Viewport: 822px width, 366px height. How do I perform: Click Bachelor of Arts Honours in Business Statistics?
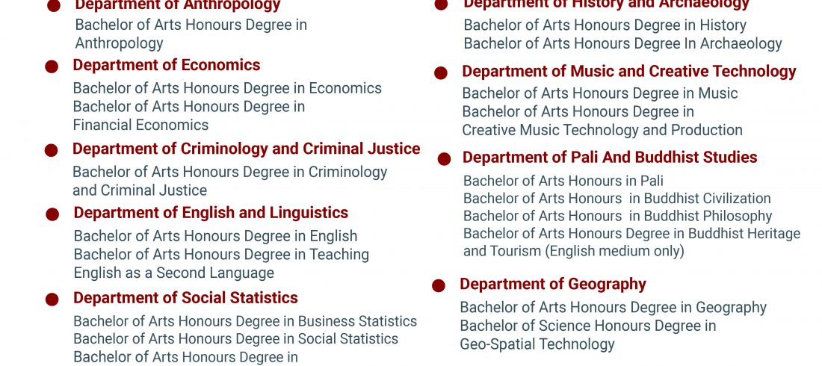245,321
